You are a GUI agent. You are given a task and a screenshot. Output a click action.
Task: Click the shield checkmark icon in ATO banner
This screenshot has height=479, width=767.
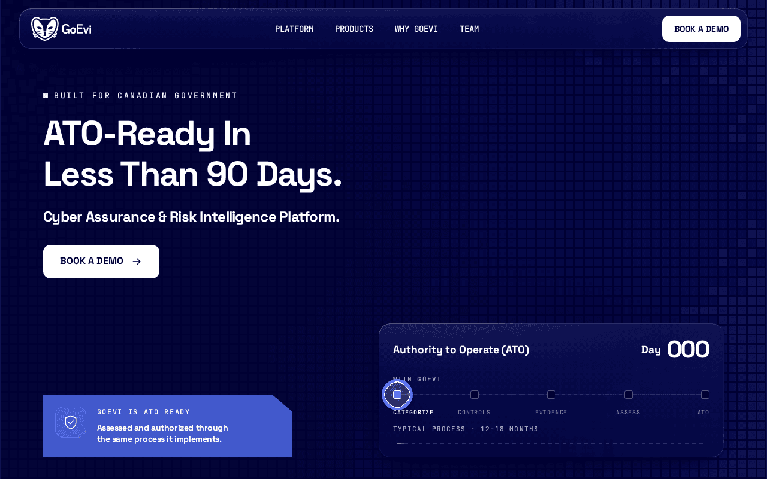[x=71, y=422]
